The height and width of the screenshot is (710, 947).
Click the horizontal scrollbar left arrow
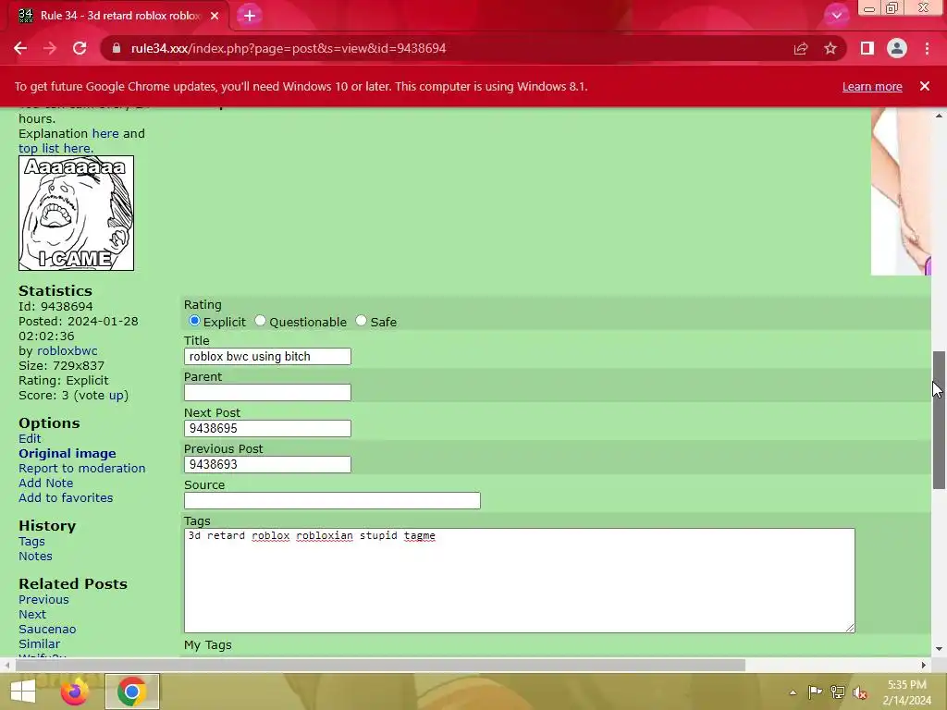tap(7, 666)
